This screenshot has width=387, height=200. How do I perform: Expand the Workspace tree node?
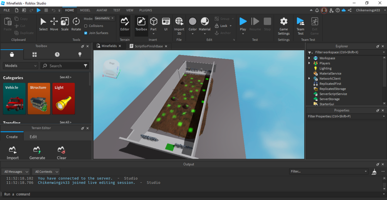pos(309,58)
